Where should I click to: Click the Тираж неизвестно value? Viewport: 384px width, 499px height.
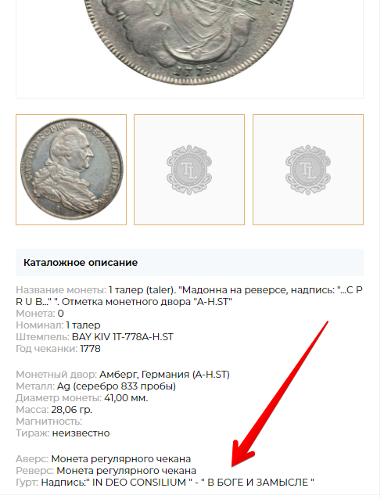tap(81, 433)
